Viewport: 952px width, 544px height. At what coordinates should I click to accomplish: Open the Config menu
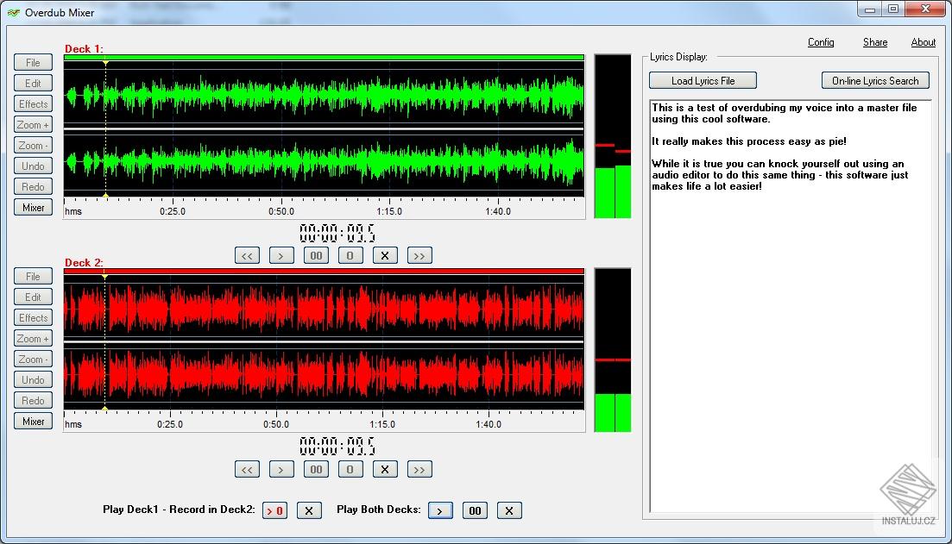click(821, 42)
